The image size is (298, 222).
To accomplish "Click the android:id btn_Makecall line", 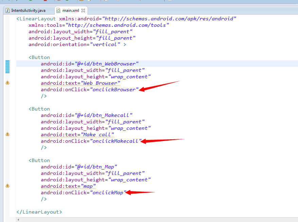I will [87, 115].
